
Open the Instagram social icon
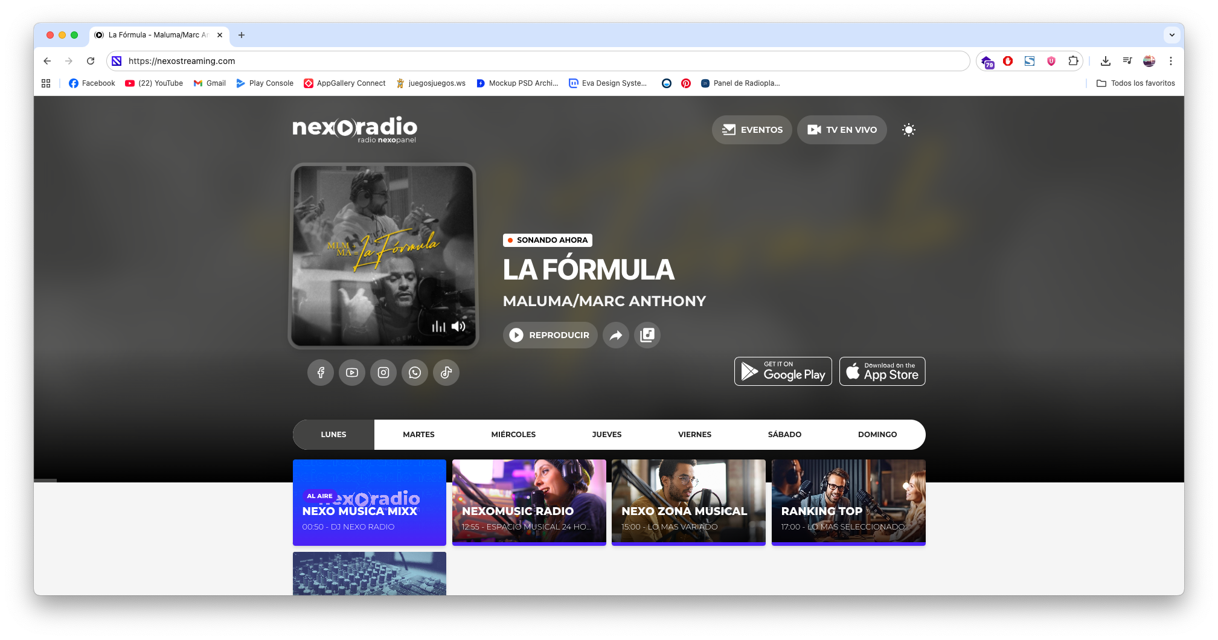coord(383,373)
